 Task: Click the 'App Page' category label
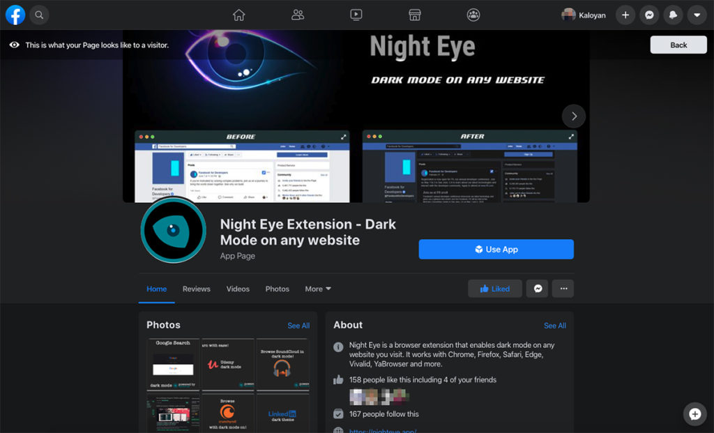[x=237, y=256]
